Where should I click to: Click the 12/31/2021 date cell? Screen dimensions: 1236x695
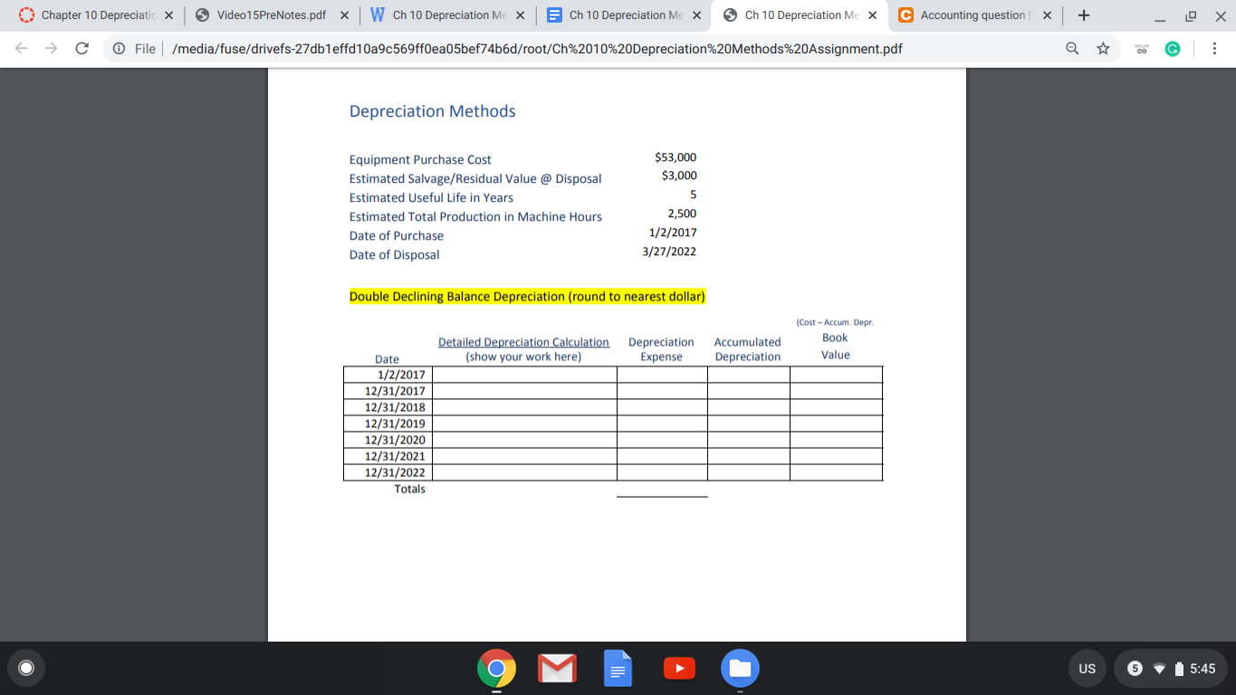click(x=388, y=456)
